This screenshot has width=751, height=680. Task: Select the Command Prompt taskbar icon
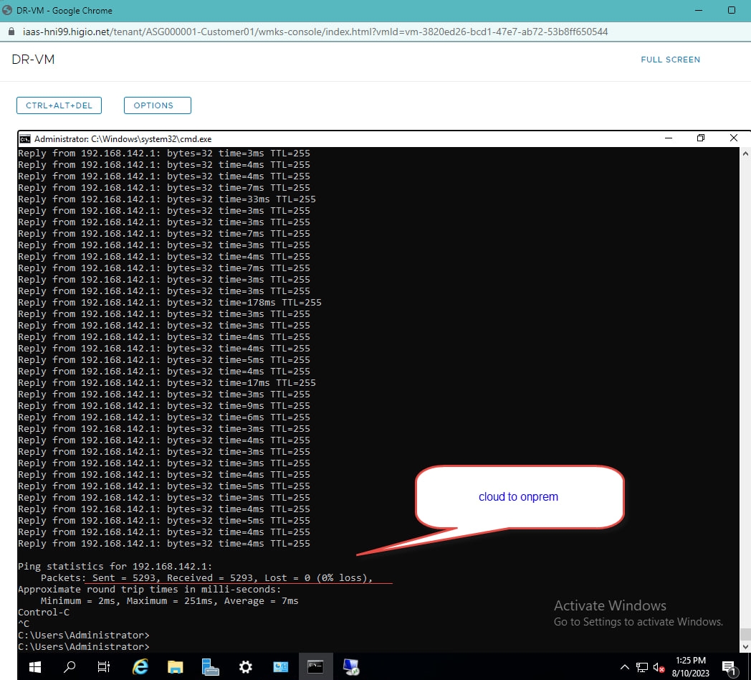click(x=315, y=667)
